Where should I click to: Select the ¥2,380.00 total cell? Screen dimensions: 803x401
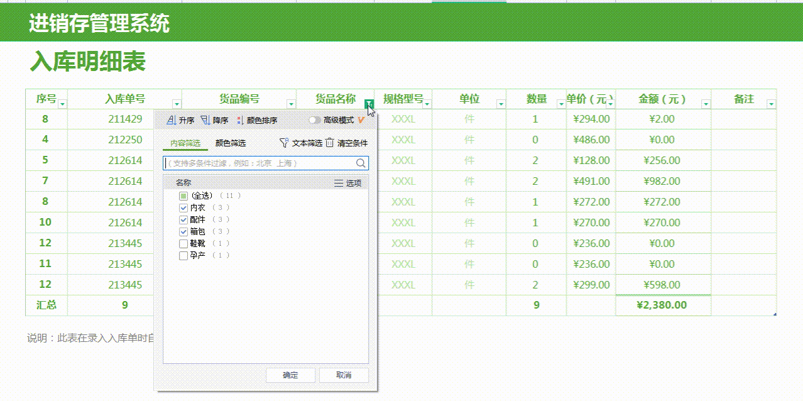664,305
